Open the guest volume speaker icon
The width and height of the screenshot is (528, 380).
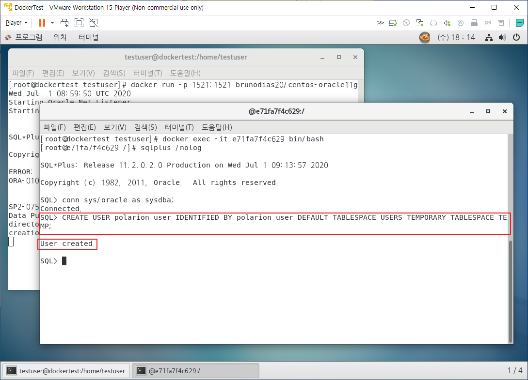tap(502, 37)
